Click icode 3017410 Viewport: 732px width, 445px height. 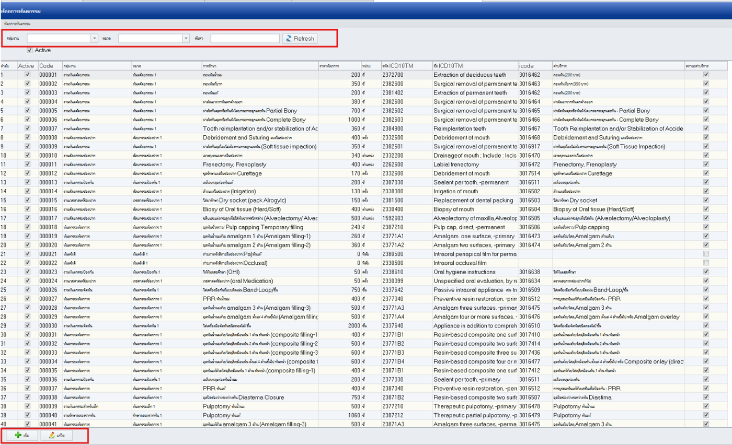click(x=534, y=334)
